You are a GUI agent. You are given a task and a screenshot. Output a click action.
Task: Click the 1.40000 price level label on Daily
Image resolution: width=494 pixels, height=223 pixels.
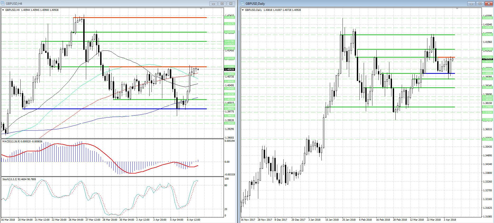pos(487,73)
